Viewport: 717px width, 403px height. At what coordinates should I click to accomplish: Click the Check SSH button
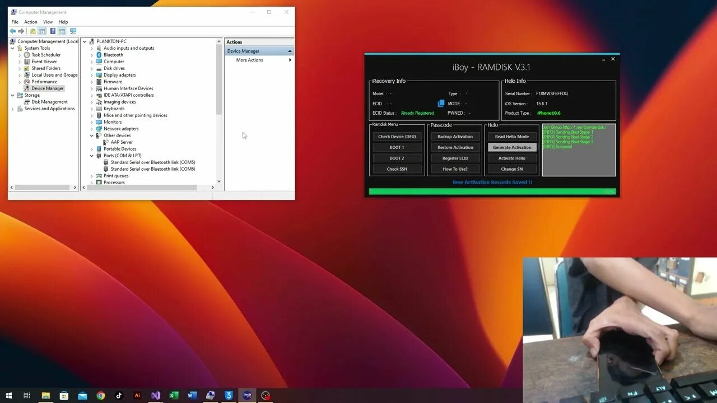[x=397, y=169]
